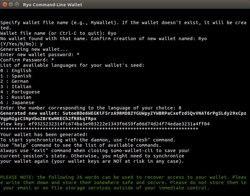
Task: Click the Ryo Command-Line Wallet title text
Action: pos(53,5)
